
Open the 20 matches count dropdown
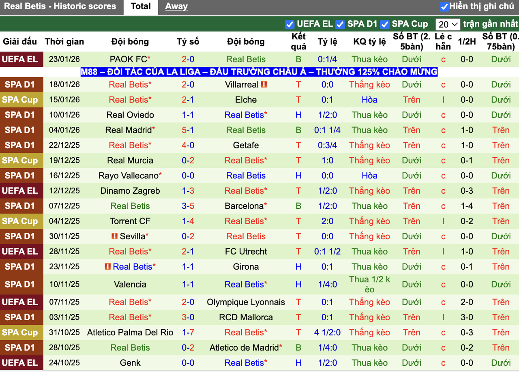[x=448, y=24]
